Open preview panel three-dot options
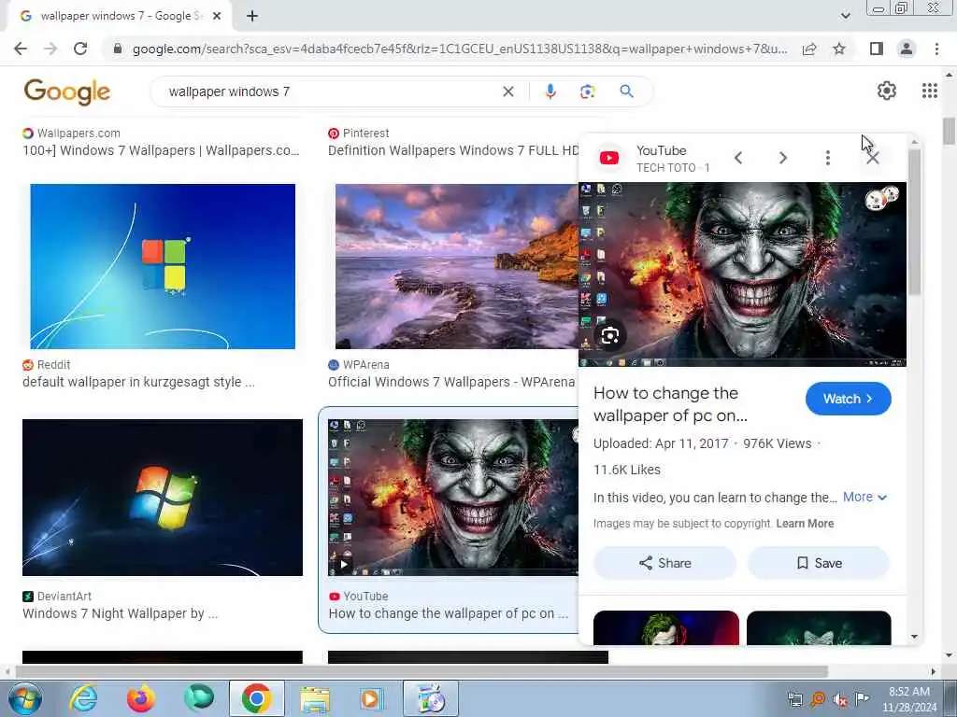This screenshot has height=717, width=957. (x=828, y=158)
